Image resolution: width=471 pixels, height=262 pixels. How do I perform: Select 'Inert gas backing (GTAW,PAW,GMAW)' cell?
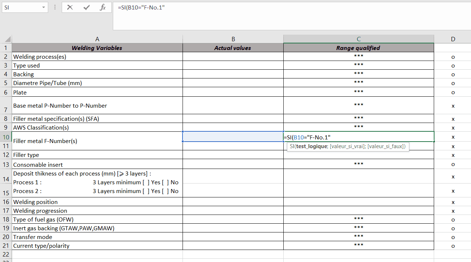[97, 228]
